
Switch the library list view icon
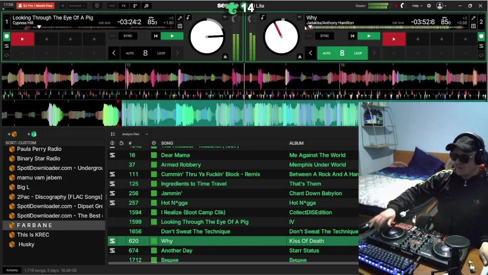pyautogui.click(x=113, y=134)
